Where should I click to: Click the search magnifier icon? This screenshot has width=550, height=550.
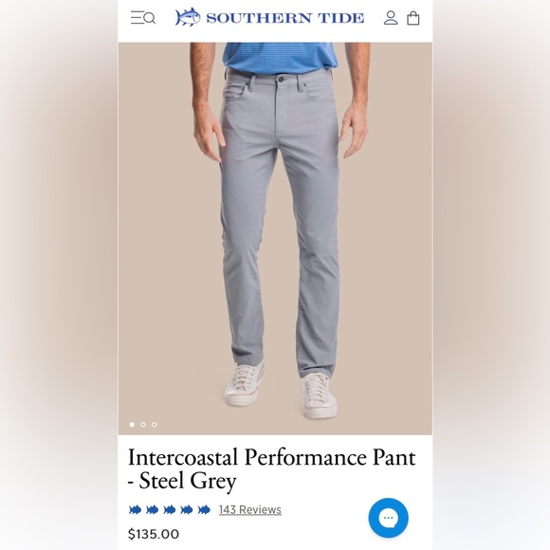click(150, 18)
